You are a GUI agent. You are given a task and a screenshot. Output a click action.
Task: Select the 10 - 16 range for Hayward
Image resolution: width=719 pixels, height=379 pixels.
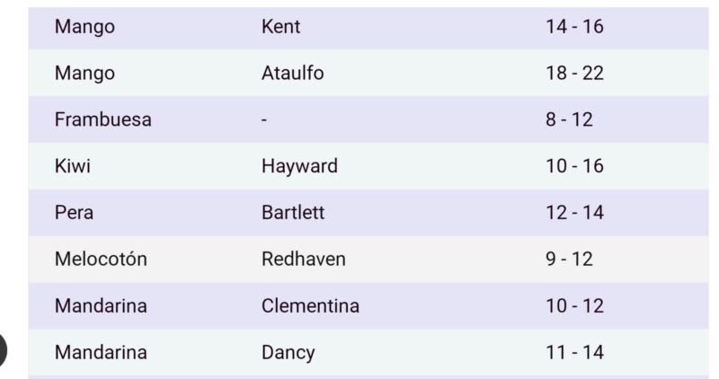pos(574,166)
